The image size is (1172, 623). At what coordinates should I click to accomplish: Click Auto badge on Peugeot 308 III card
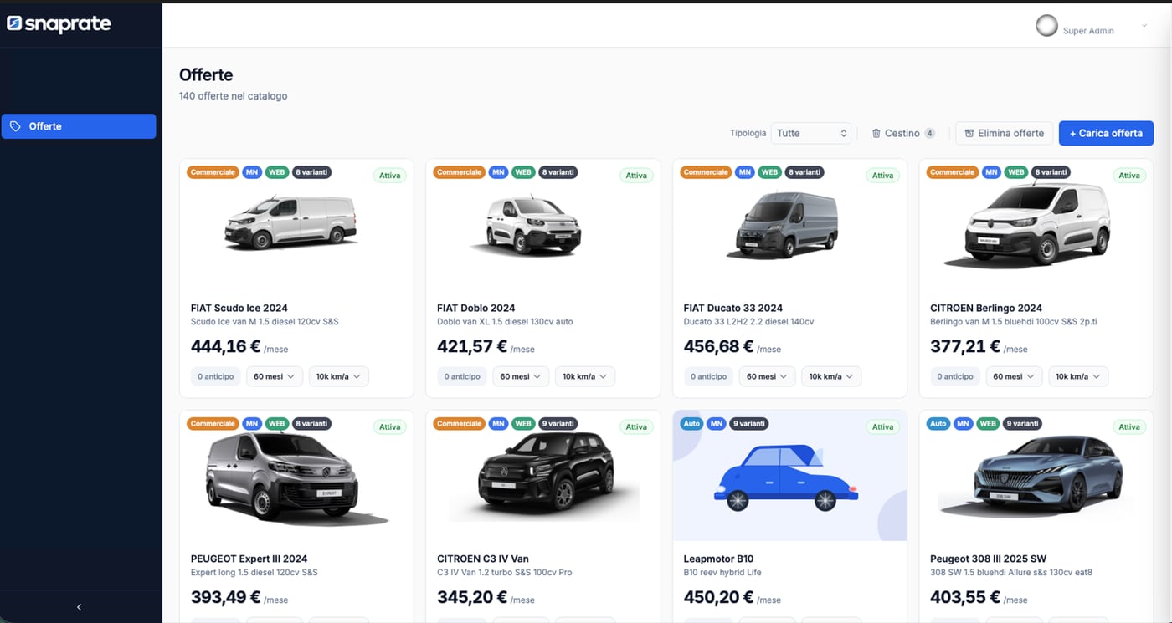pos(938,424)
